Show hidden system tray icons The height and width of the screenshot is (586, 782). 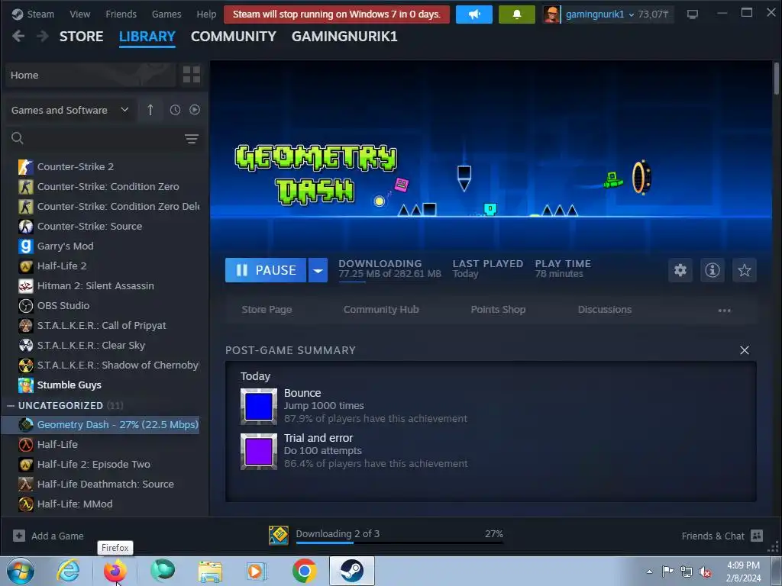pos(649,572)
